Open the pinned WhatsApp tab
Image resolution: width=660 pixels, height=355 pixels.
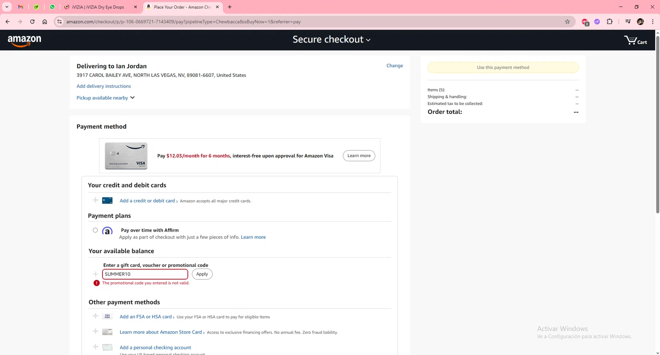[x=52, y=7]
